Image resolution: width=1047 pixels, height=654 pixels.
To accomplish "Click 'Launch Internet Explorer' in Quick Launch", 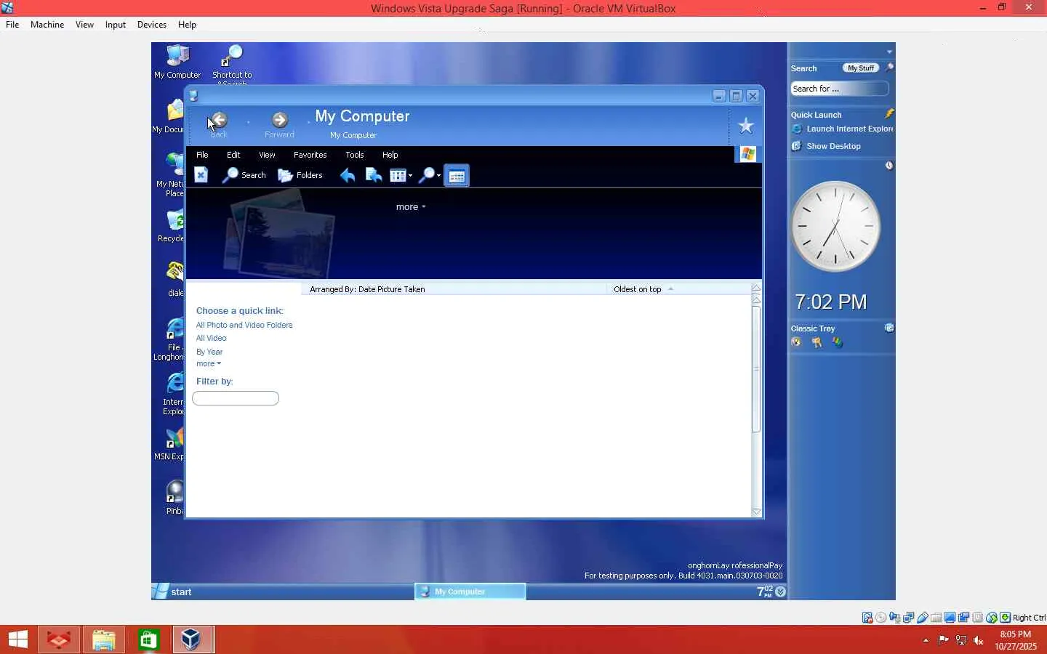I will [x=842, y=129].
